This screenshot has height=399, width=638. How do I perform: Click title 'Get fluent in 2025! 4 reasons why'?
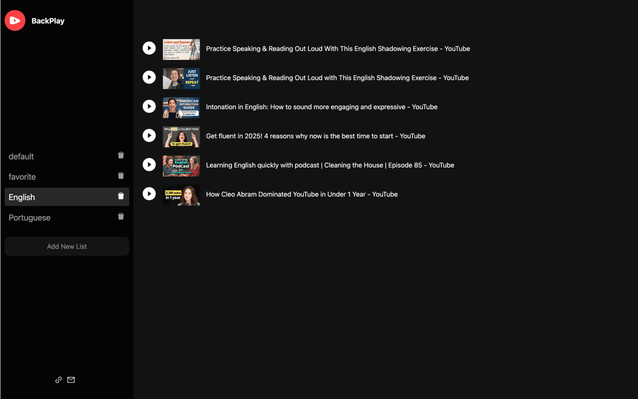pyautogui.click(x=316, y=136)
